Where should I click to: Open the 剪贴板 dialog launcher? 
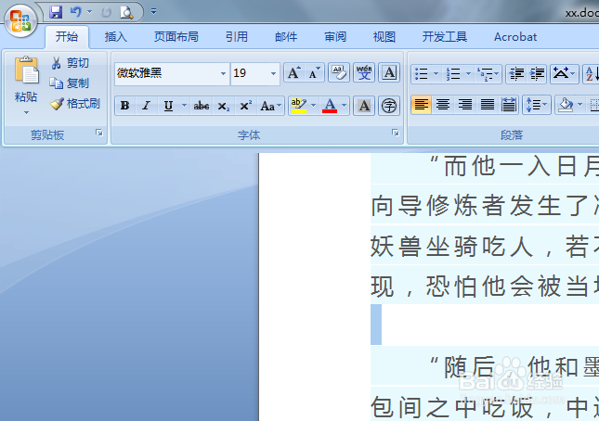pos(99,133)
